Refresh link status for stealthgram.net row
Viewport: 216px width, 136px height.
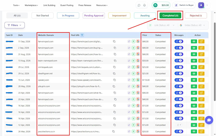coord(129,73)
